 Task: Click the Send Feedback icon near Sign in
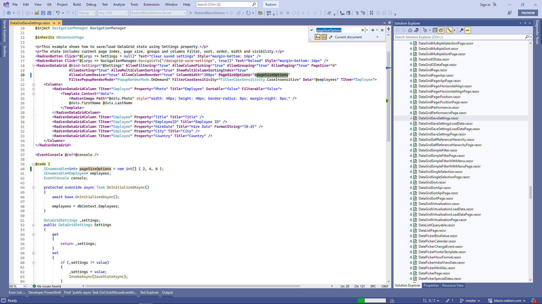coord(495,5)
